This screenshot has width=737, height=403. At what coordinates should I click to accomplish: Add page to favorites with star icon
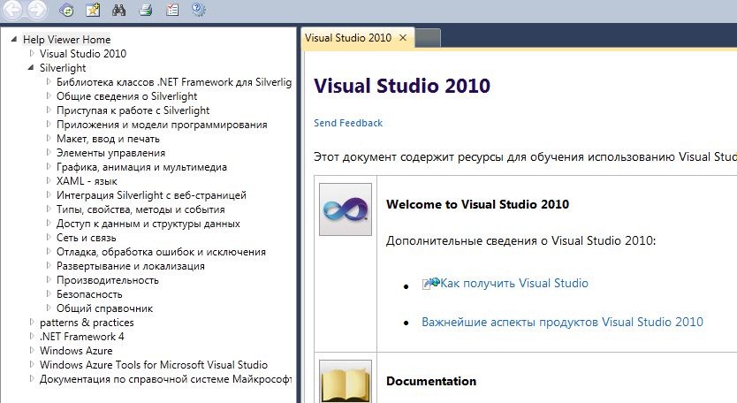pyautogui.click(x=93, y=11)
